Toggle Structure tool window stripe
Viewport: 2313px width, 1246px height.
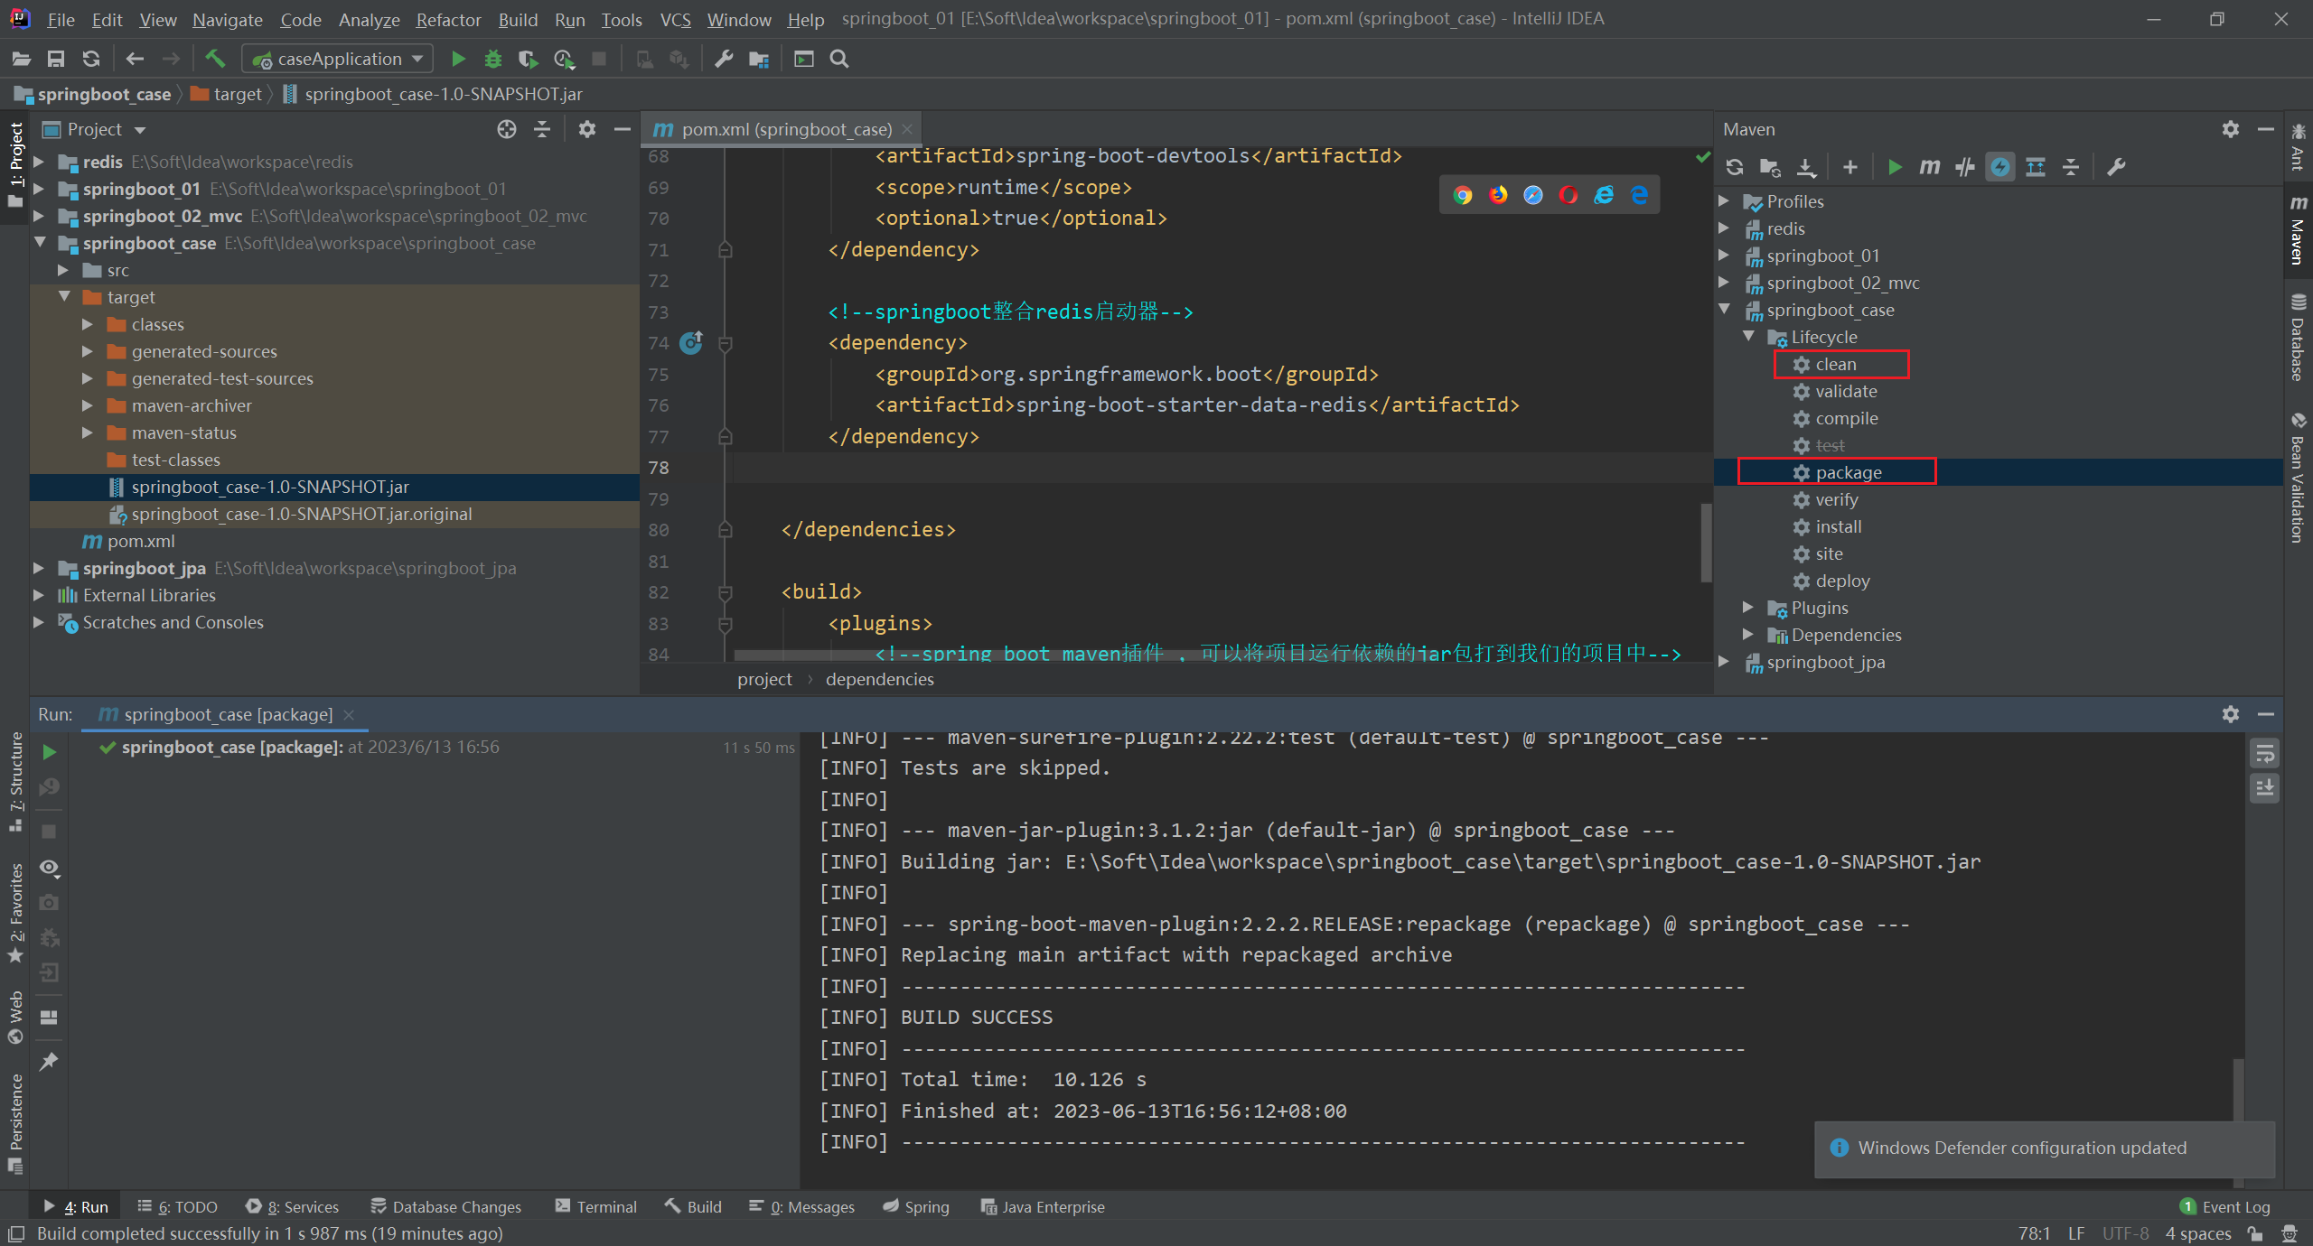[x=15, y=782]
